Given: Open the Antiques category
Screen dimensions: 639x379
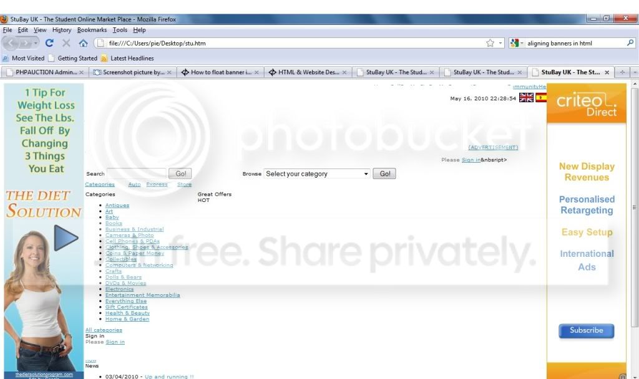Looking at the screenshot, I should (x=117, y=205).
